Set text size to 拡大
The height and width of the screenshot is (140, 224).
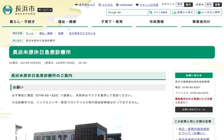(x=188, y=5)
